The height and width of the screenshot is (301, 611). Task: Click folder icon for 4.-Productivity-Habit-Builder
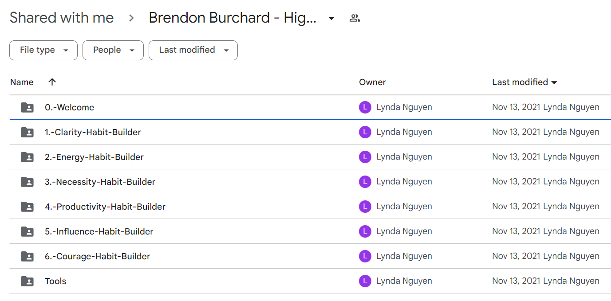(x=27, y=207)
